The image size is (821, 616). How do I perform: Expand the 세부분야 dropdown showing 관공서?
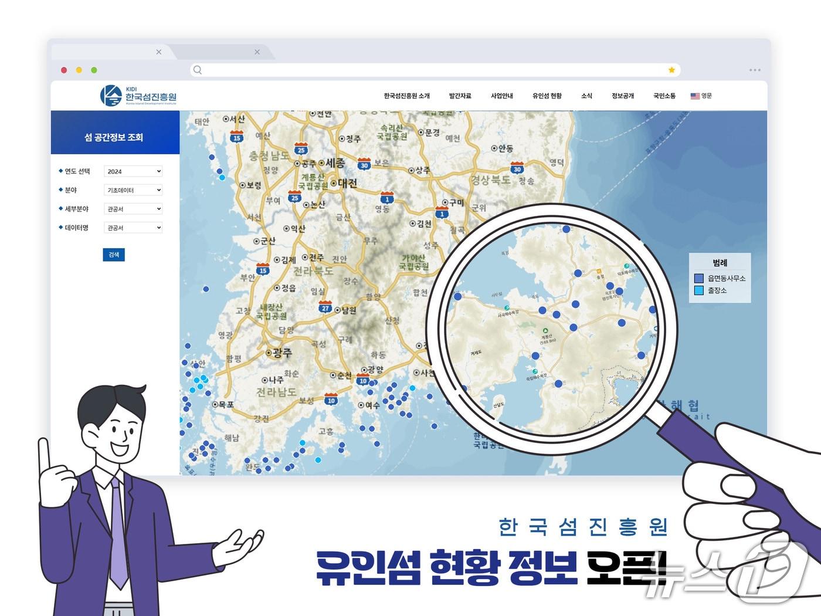133,208
